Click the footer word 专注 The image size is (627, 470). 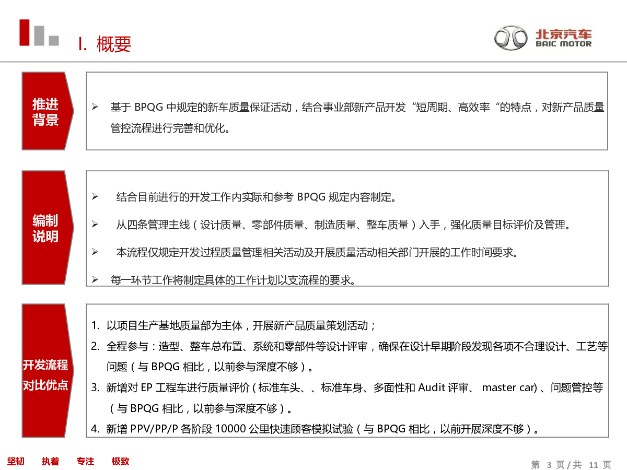(x=85, y=461)
